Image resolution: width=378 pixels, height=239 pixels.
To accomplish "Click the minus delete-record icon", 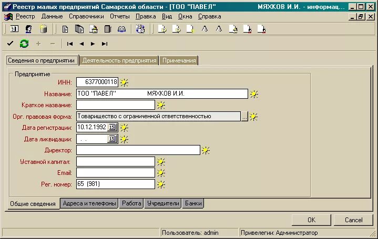I will pos(53,44).
